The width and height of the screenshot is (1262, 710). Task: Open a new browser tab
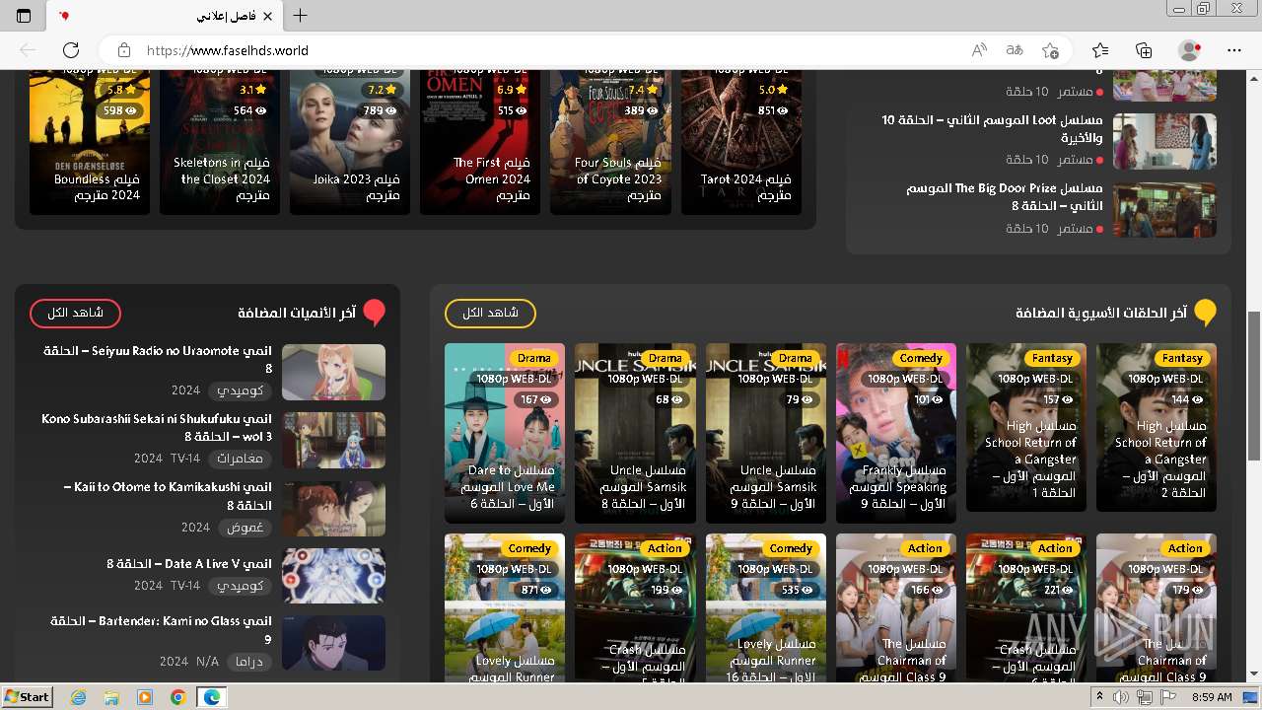point(301,16)
